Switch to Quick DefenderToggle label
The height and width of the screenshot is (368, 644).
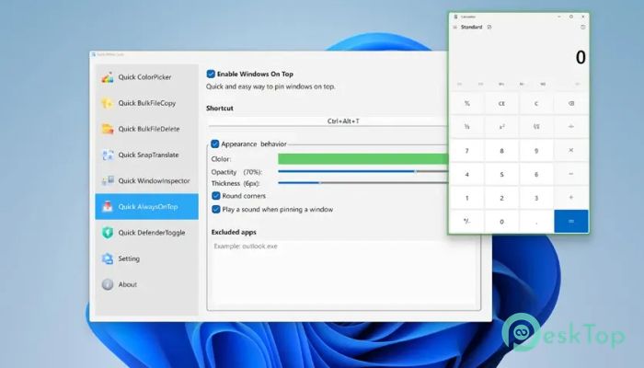pos(152,233)
